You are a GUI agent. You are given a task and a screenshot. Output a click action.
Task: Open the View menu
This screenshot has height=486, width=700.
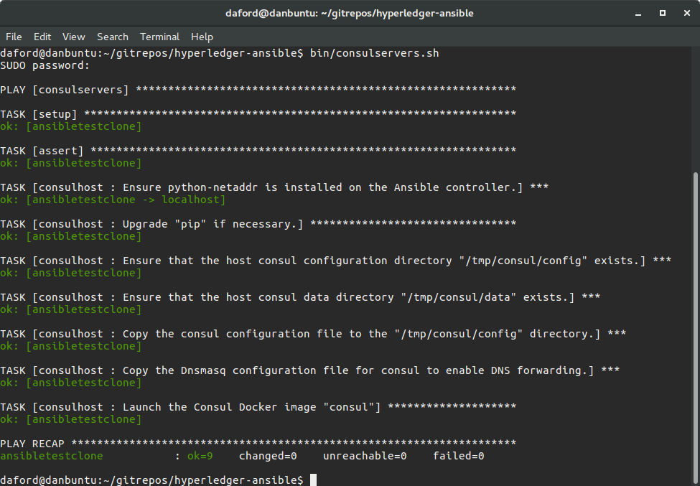tap(74, 37)
